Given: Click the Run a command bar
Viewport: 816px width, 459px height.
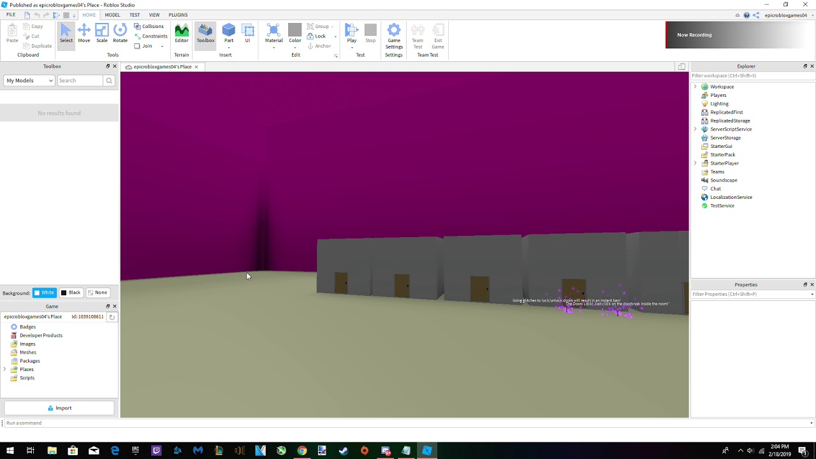Looking at the screenshot, I should point(407,423).
